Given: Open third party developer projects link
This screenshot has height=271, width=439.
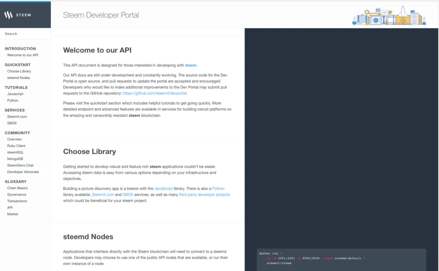Looking at the screenshot, I should click(x=204, y=195).
